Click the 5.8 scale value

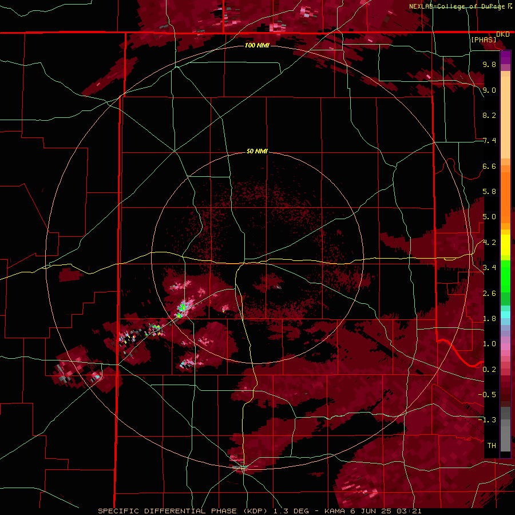(x=489, y=192)
